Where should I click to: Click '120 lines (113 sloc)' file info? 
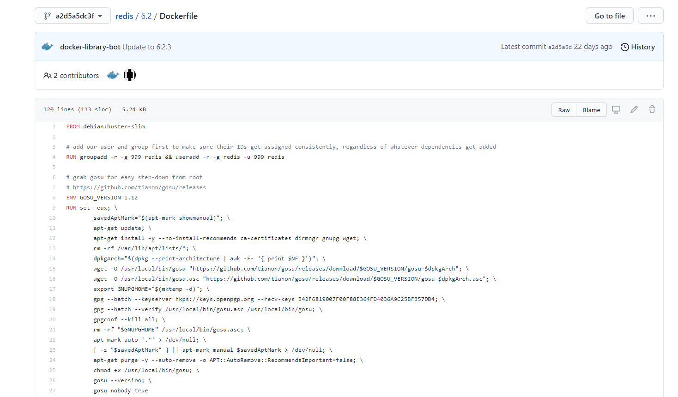pyautogui.click(x=77, y=109)
